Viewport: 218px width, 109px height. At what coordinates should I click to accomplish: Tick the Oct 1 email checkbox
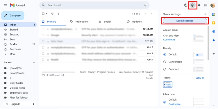coord(43,60)
